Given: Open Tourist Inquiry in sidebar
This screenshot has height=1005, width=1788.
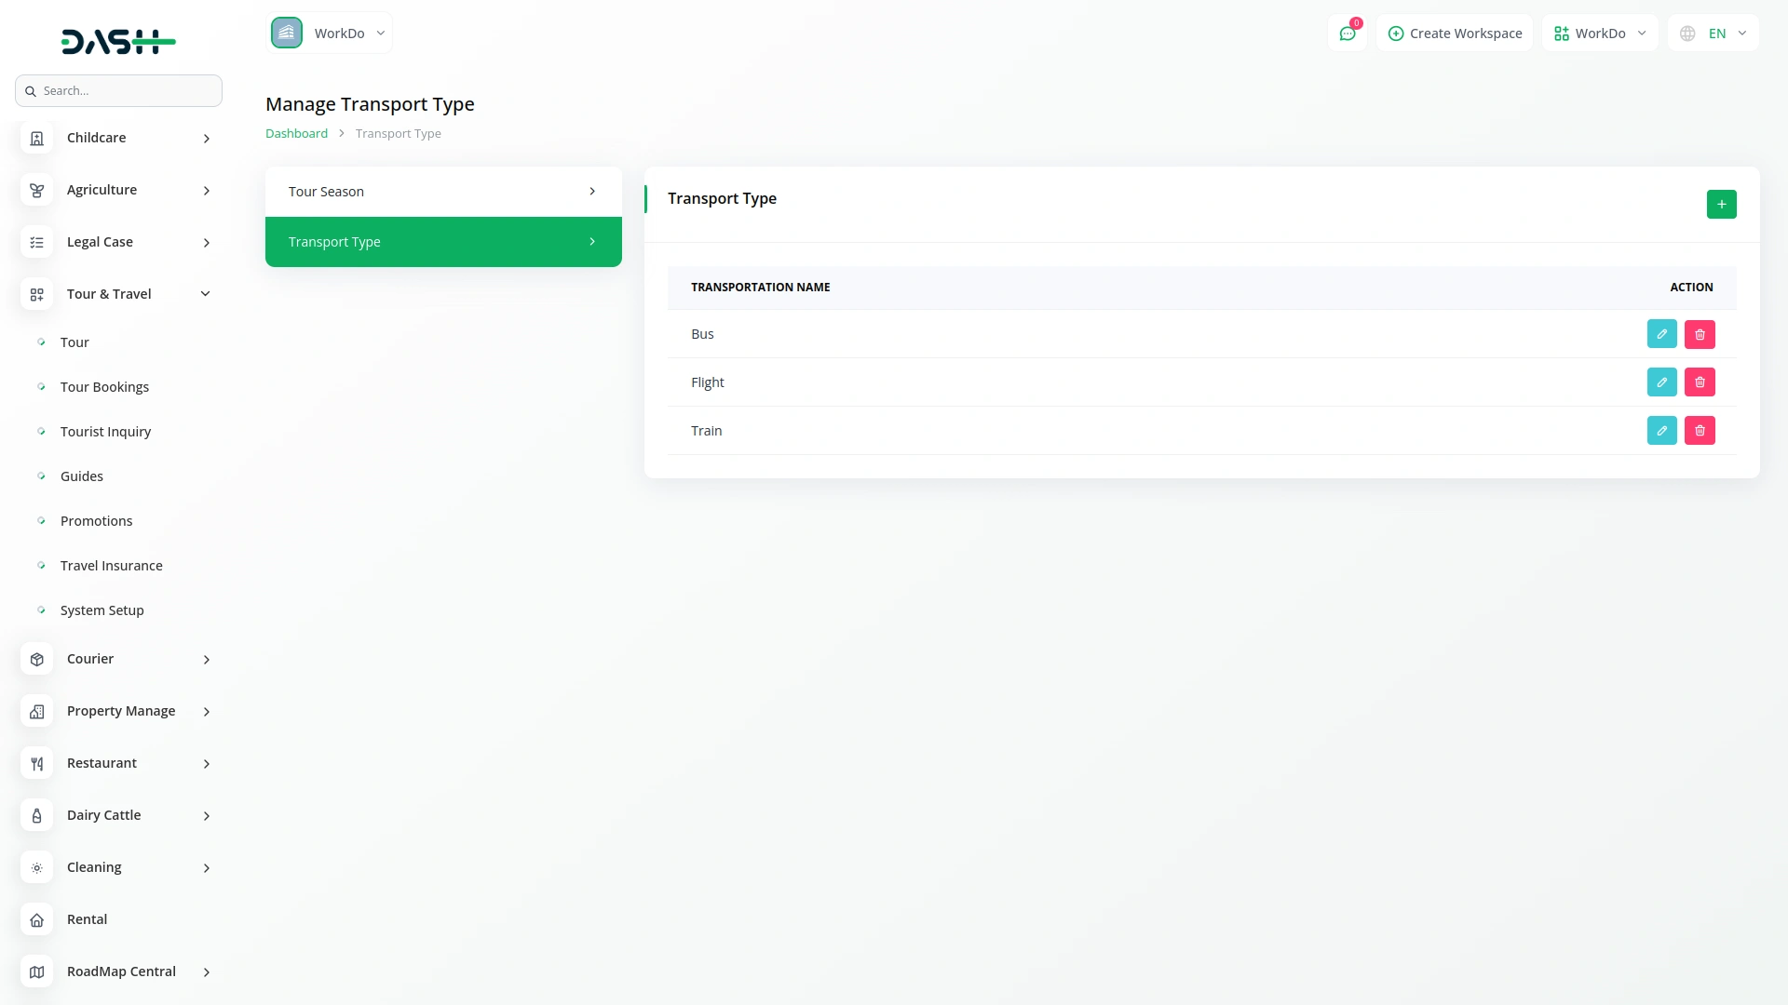Looking at the screenshot, I should [x=105, y=432].
